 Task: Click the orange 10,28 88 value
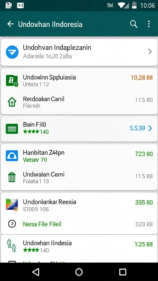[x=142, y=78]
